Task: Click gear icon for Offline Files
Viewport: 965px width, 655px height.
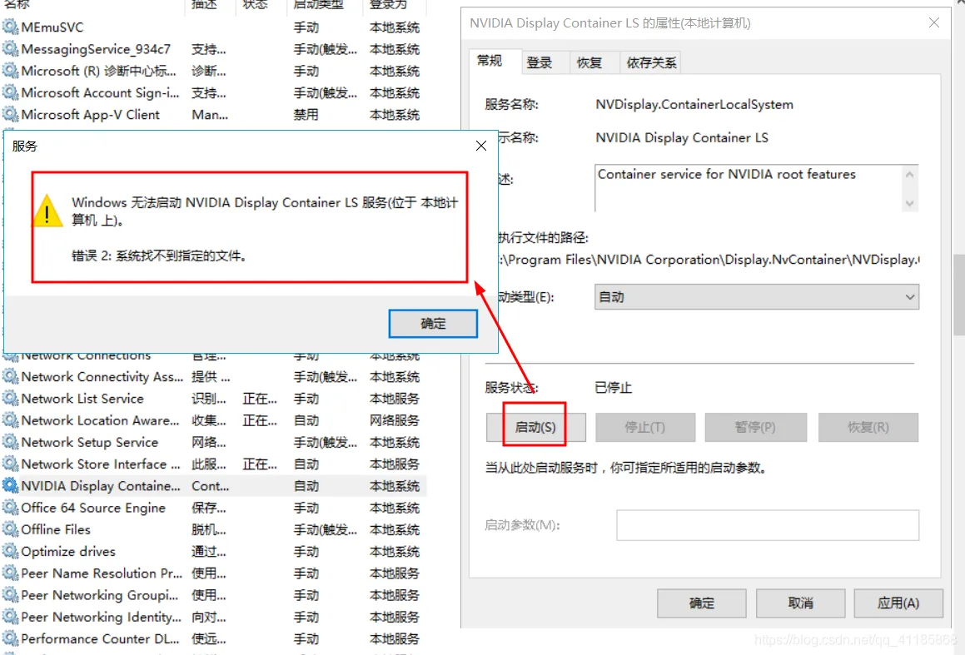Action: [x=10, y=529]
